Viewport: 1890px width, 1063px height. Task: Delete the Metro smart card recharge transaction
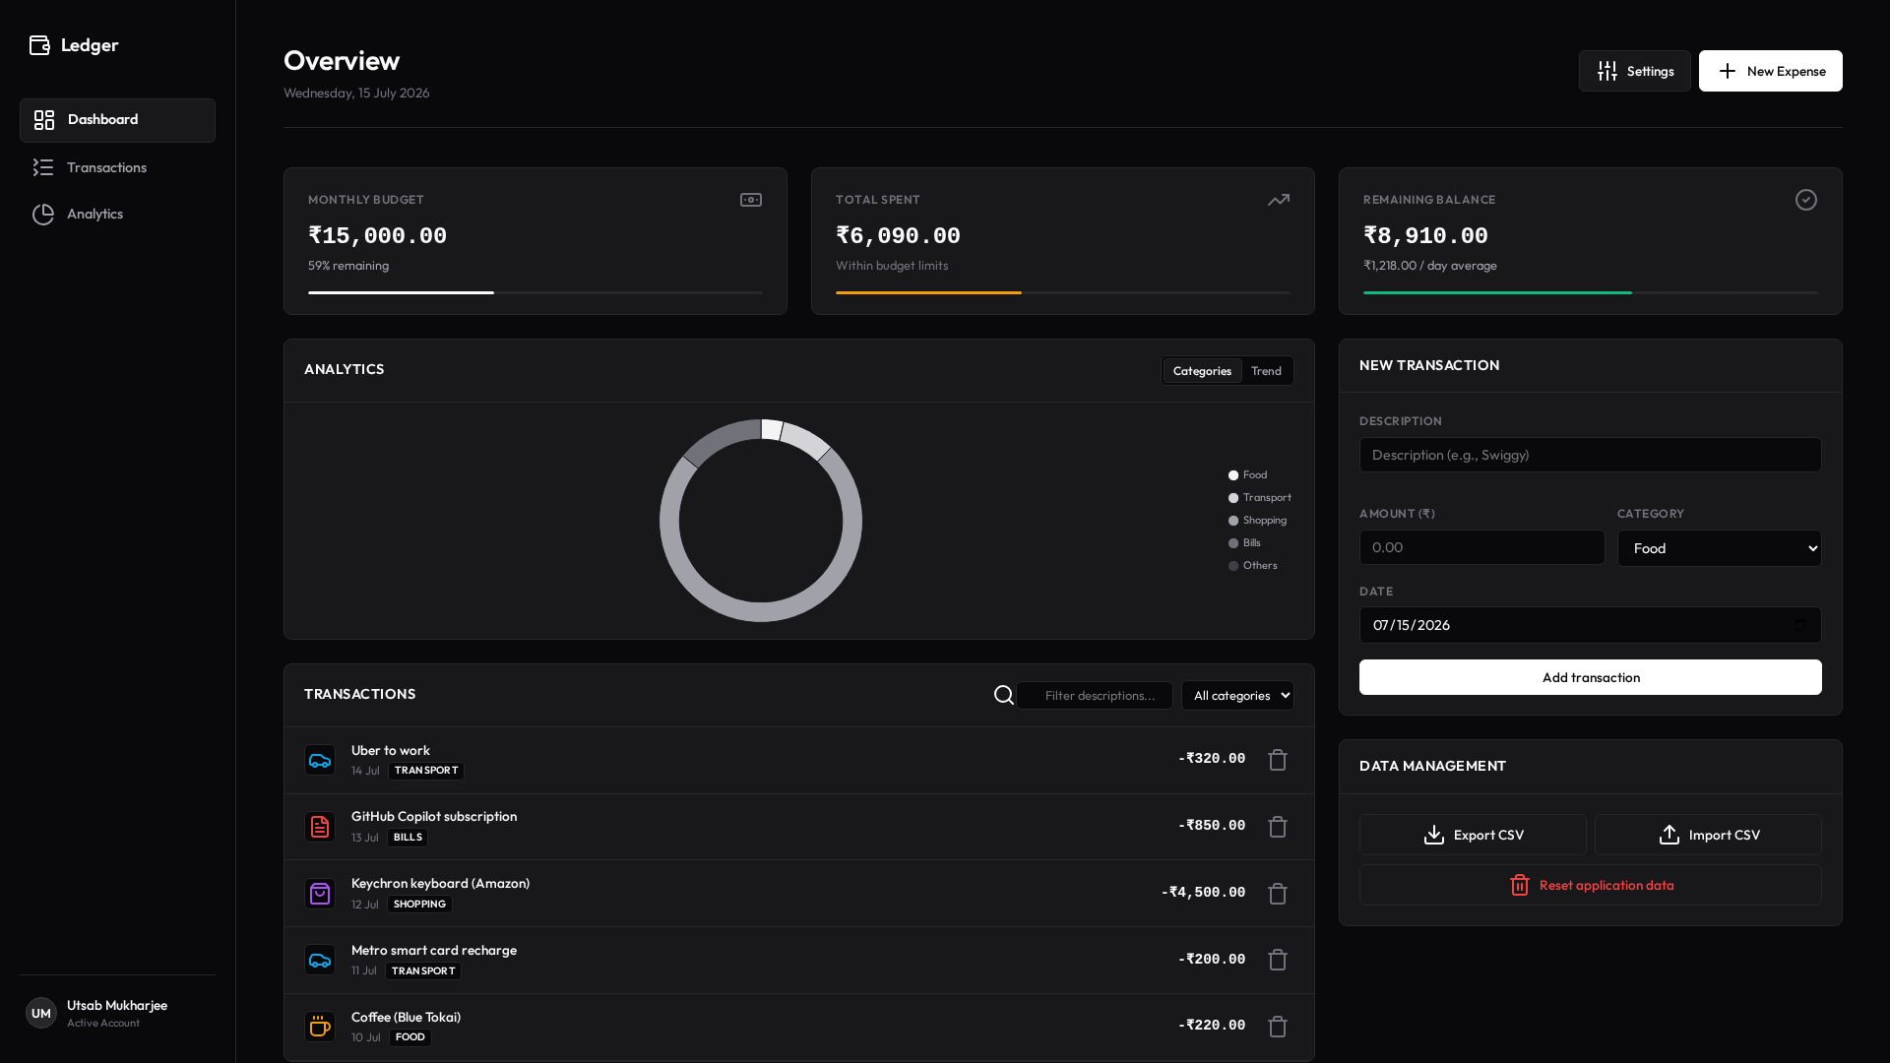pyautogui.click(x=1278, y=960)
